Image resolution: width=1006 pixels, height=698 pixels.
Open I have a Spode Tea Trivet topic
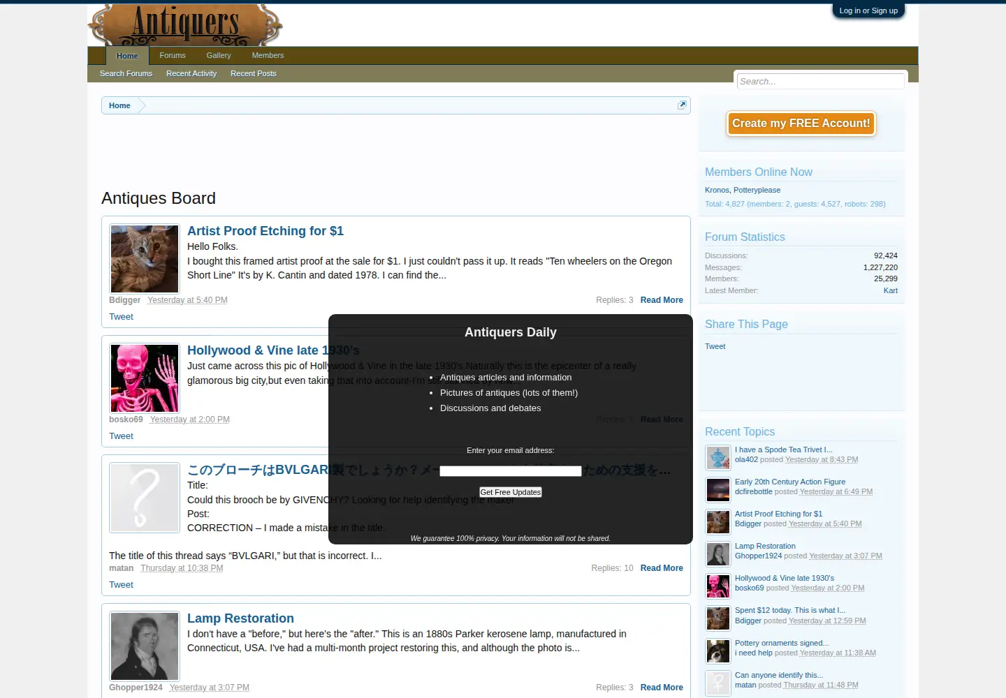click(783, 450)
